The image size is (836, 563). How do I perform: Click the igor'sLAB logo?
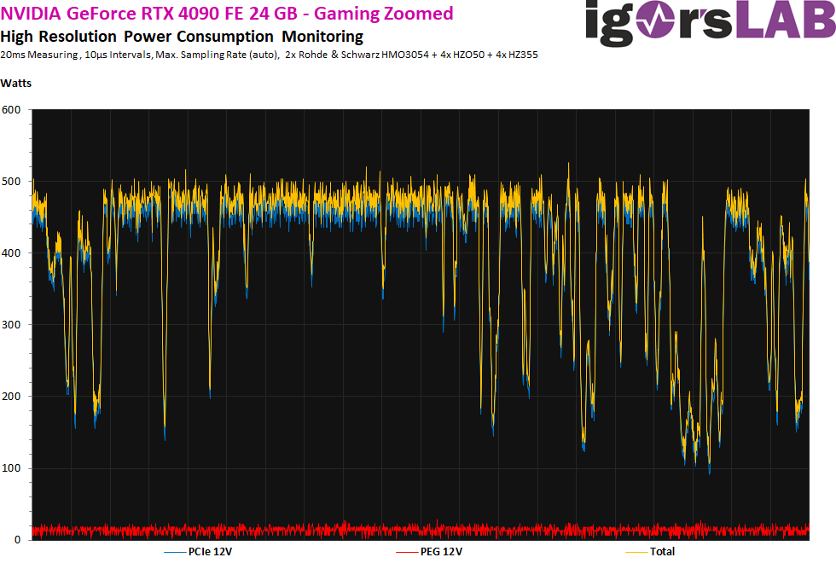point(710,22)
